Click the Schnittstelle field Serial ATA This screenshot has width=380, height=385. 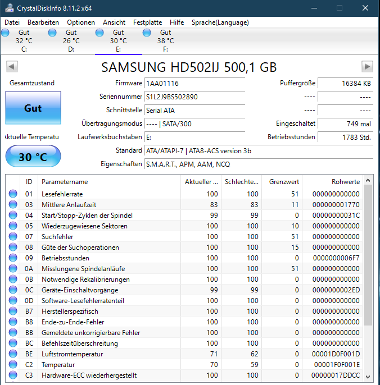(x=195, y=110)
